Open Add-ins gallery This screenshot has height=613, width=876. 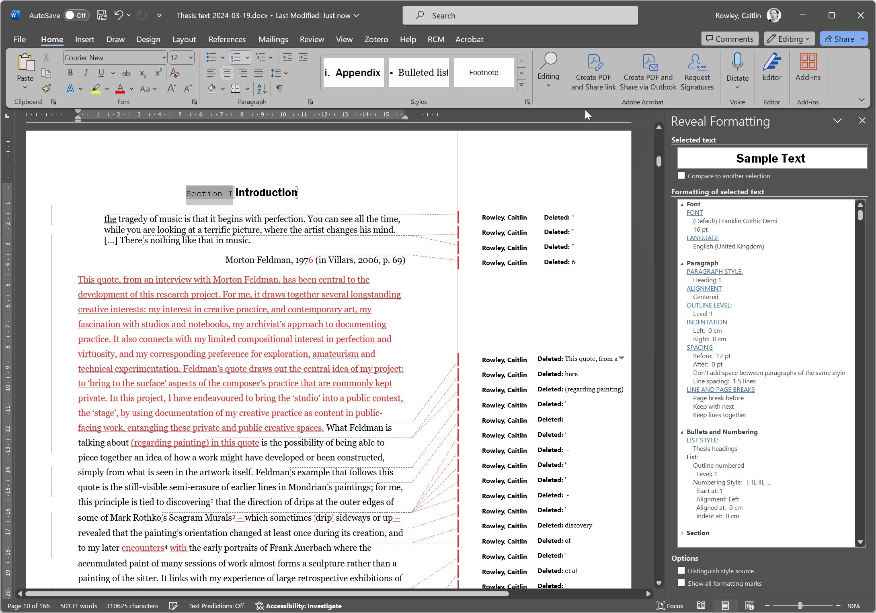click(808, 67)
